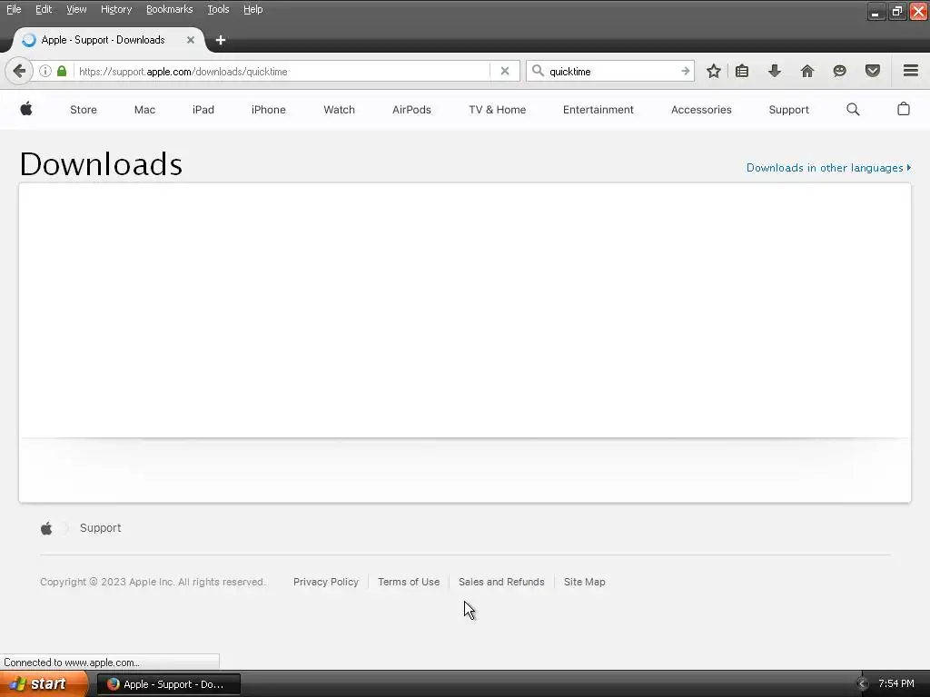Open Sales and Refunds link
Screen dimensions: 930x697
point(501,582)
